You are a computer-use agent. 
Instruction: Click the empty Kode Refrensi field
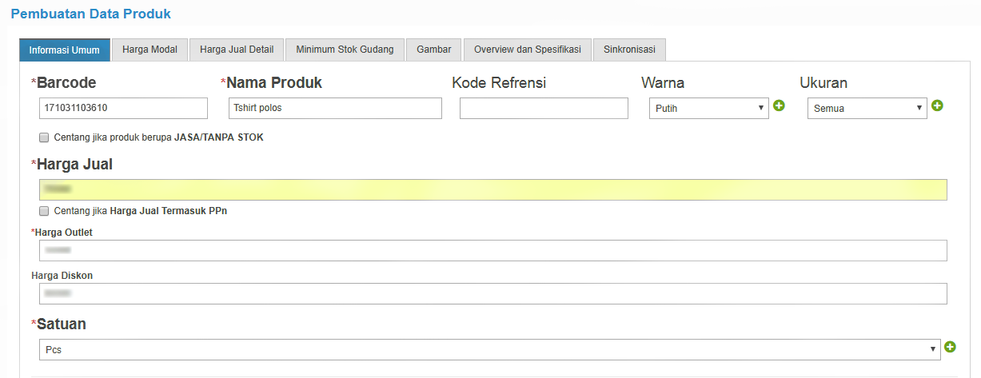[x=544, y=108]
